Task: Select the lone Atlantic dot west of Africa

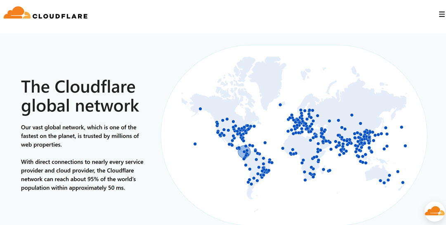Action: 283,148
